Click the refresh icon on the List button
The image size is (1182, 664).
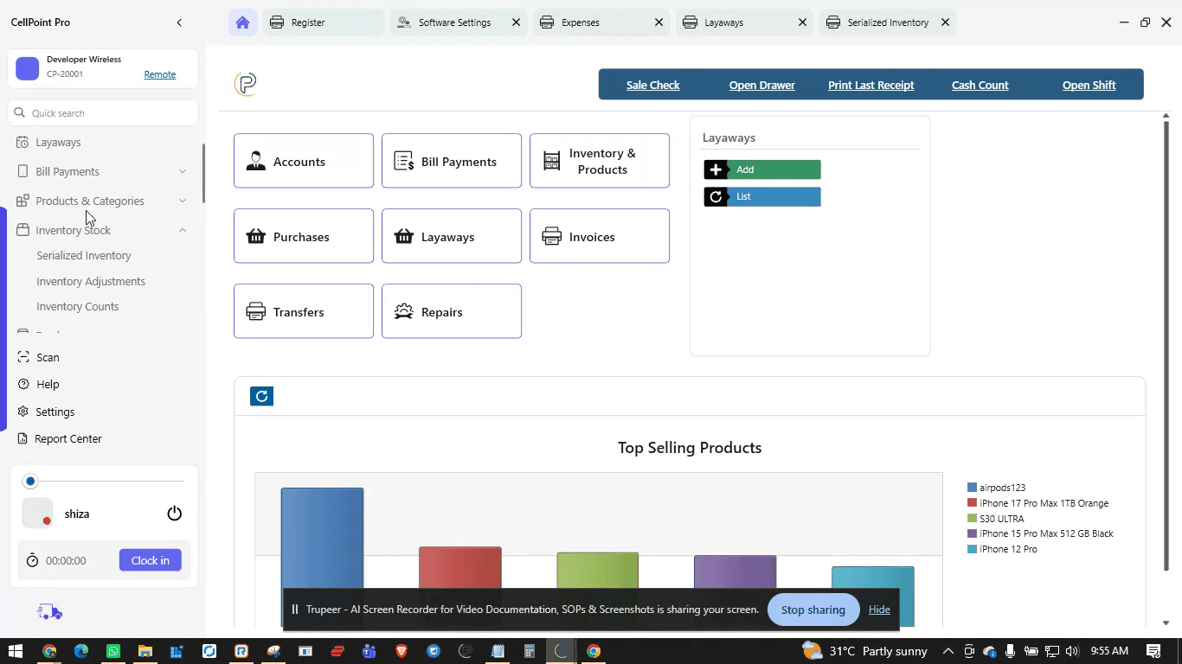coord(716,196)
